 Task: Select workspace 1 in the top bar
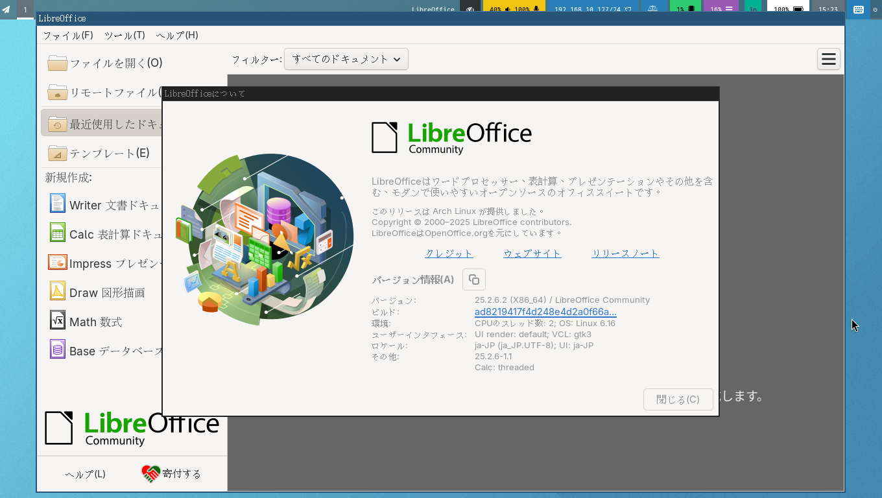[25, 10]
